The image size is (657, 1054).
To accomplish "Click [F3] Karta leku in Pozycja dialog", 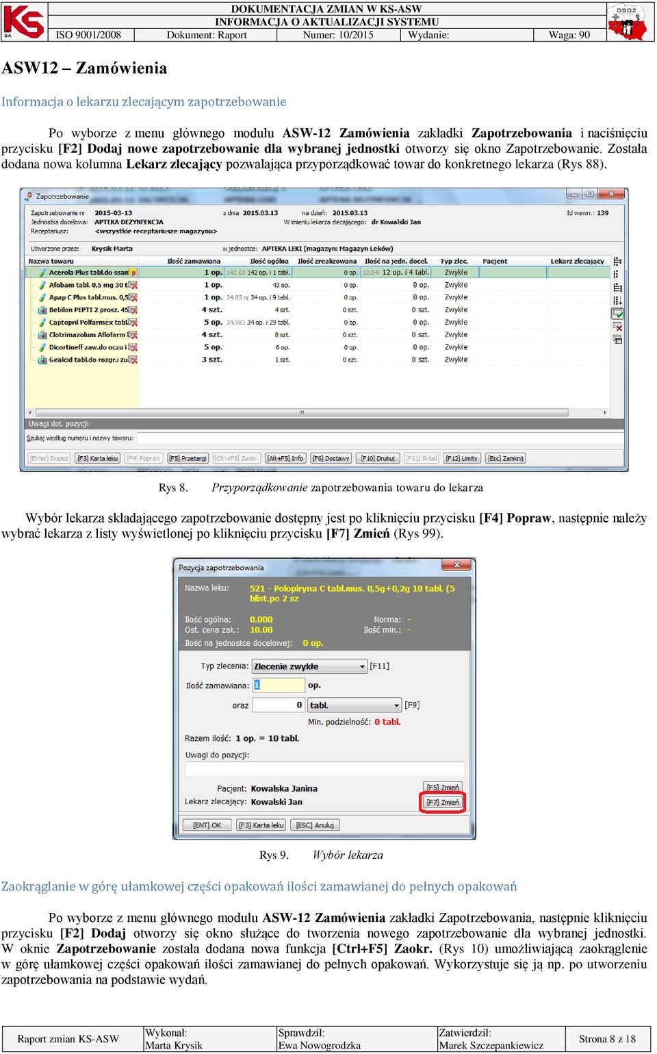I will tap(261, 825).
